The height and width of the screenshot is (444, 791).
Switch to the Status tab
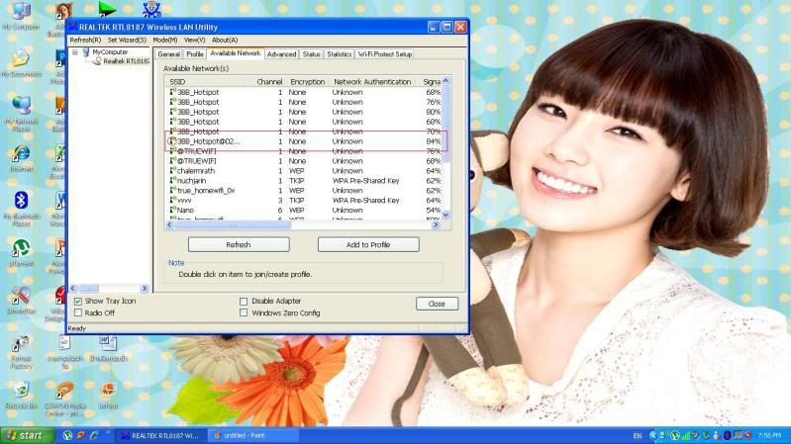click(x=311, y=54)
